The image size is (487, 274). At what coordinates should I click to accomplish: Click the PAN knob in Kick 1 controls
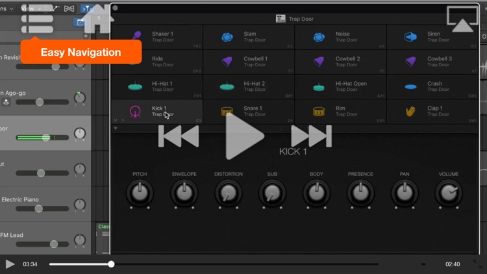pyautogui.click(x=405, y=193)
